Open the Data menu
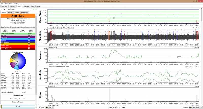This screenshot has width=203, height=109. pyautogui.click(x=11, y=4)
